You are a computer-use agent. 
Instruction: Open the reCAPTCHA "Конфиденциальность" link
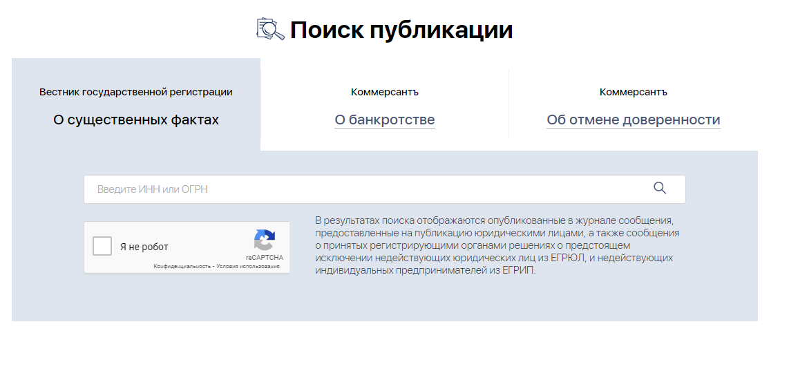(x=182, y=266)
